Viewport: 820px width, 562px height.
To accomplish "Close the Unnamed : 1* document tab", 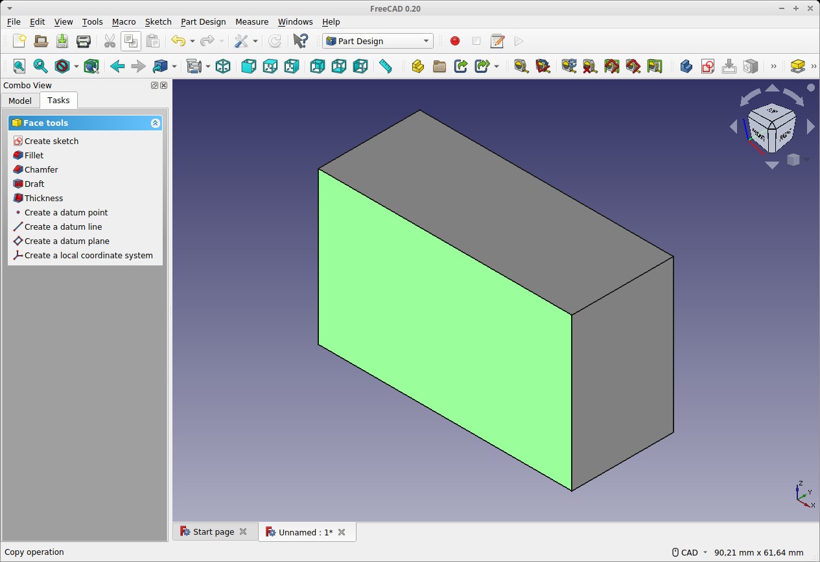I will click(342, 532).
